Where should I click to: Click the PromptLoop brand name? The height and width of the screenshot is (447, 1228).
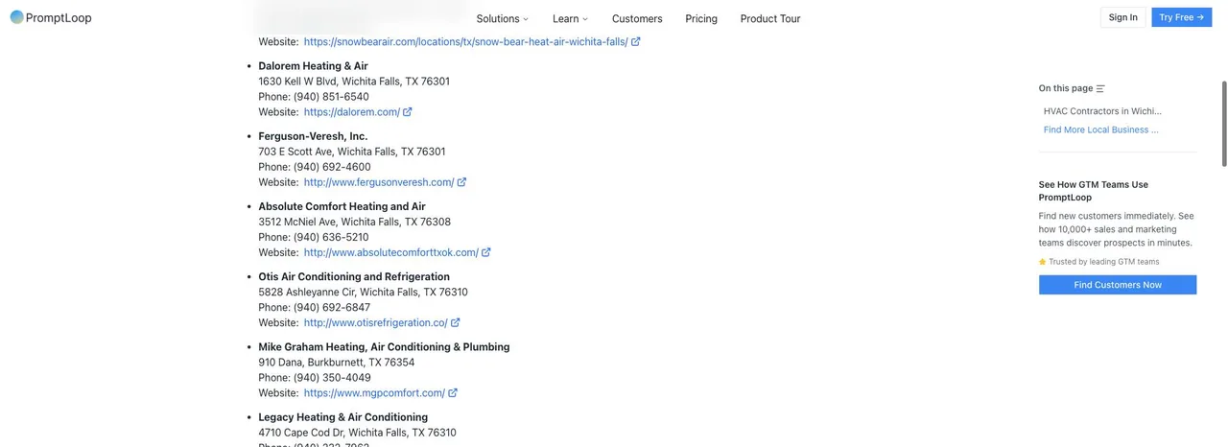[x=59, y=17]
